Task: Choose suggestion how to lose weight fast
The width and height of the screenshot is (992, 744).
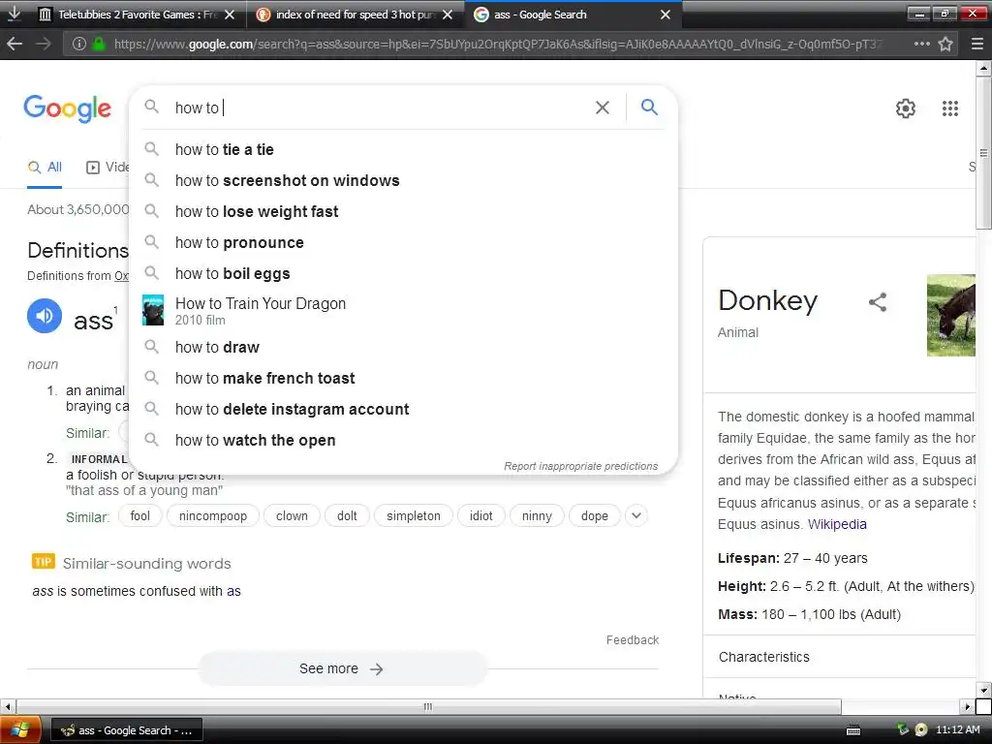Action: coord(403,212)
